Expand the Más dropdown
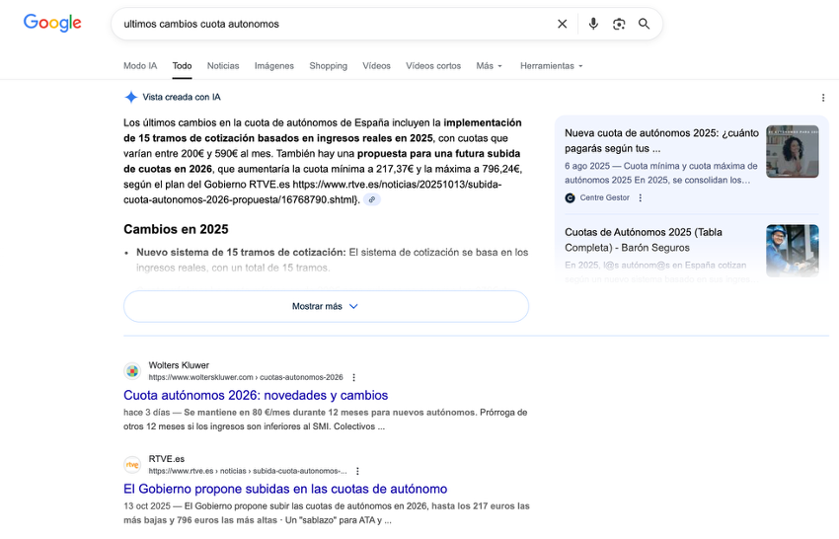 (x=489, y=66)
